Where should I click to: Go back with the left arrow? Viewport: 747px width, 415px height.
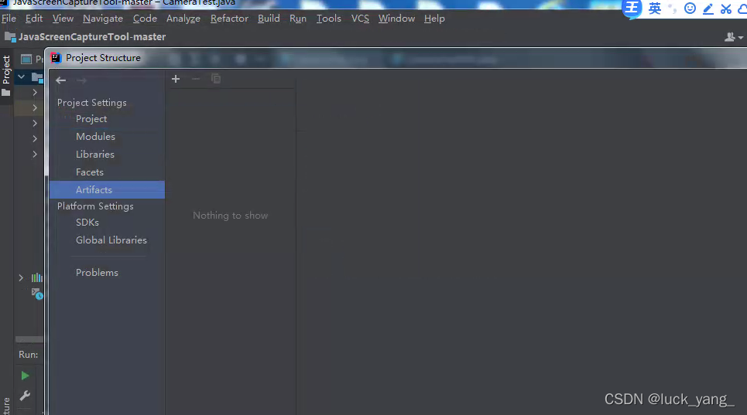60,80
